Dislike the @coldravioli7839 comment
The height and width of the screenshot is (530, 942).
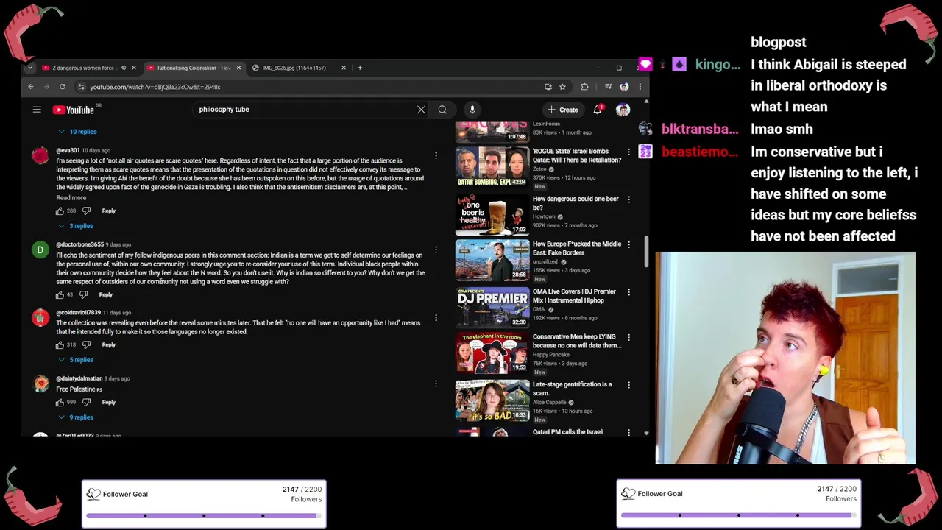[x=86, y=344]
